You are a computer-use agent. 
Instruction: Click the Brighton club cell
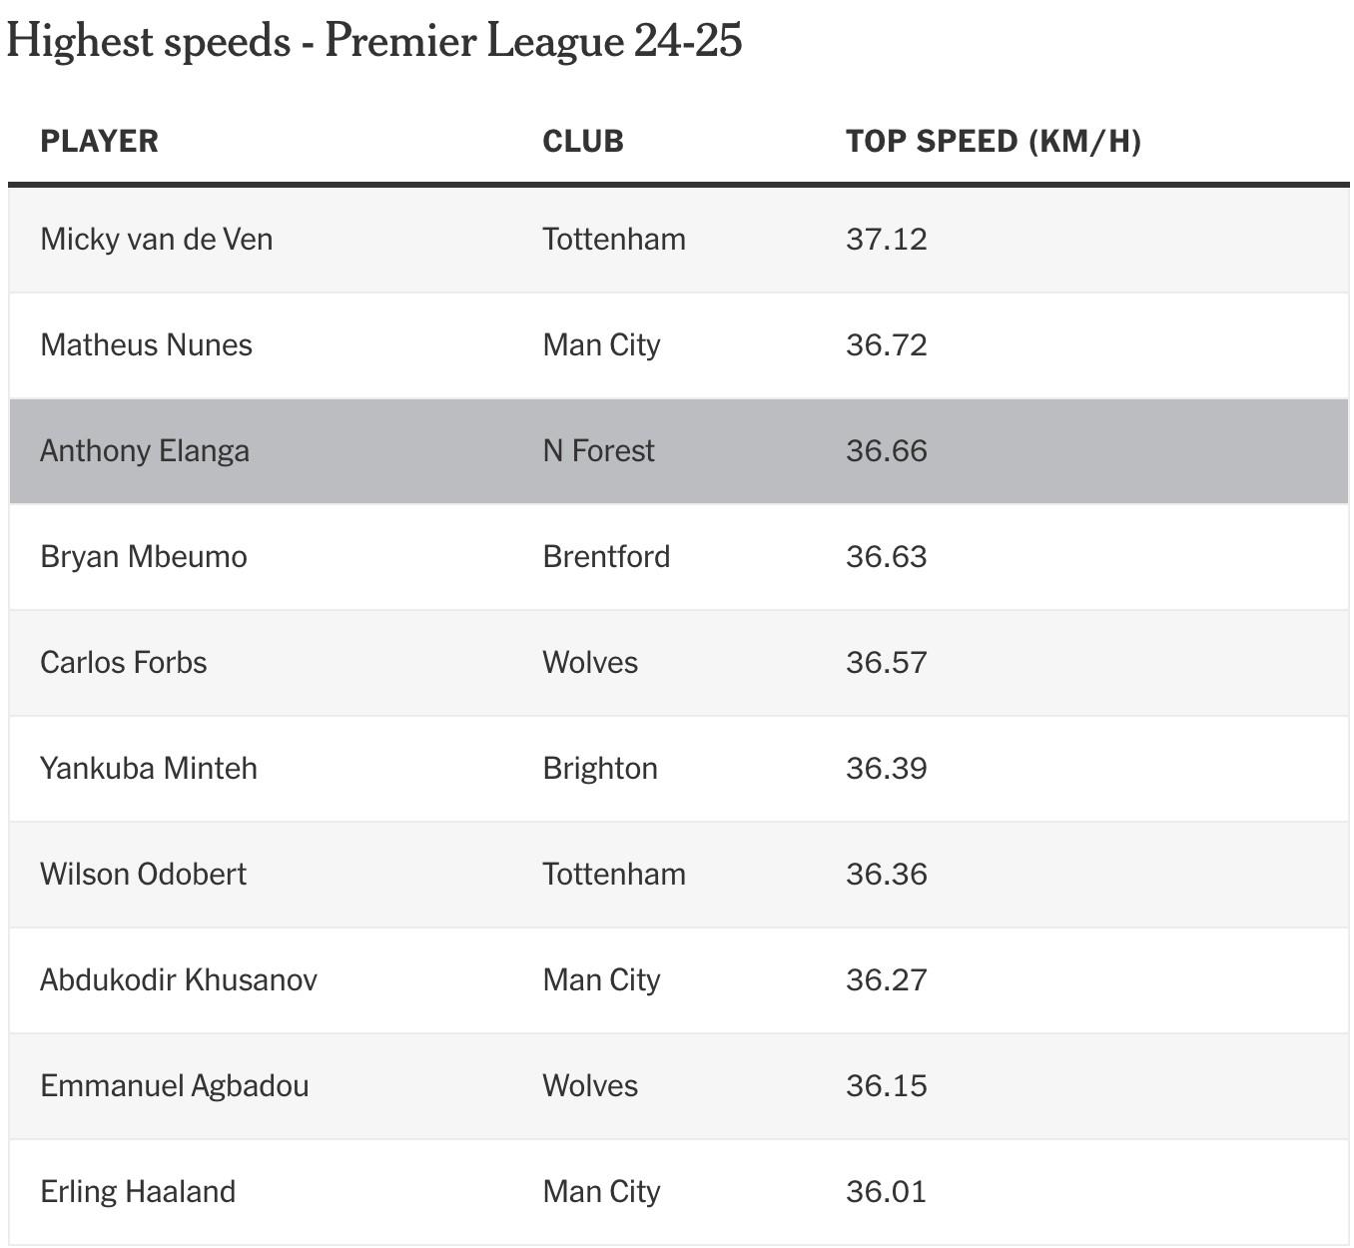tap(600, 769)
